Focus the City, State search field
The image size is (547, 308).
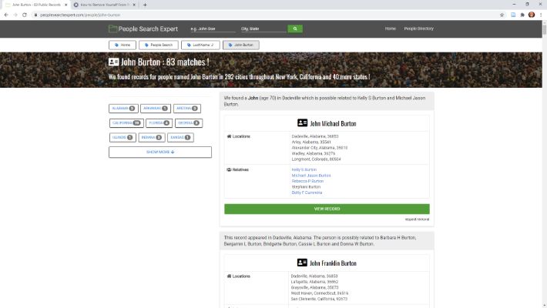(263, 29)
